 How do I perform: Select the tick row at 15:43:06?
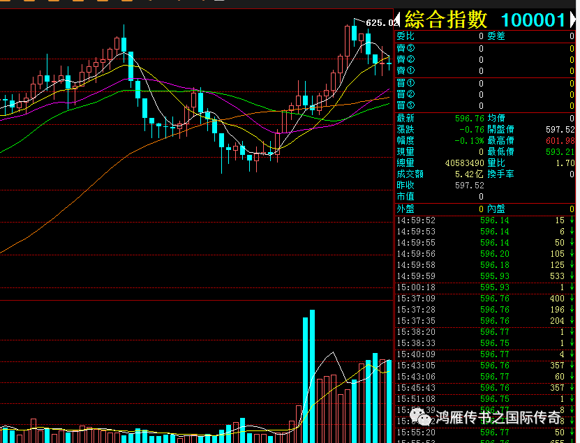485,377
